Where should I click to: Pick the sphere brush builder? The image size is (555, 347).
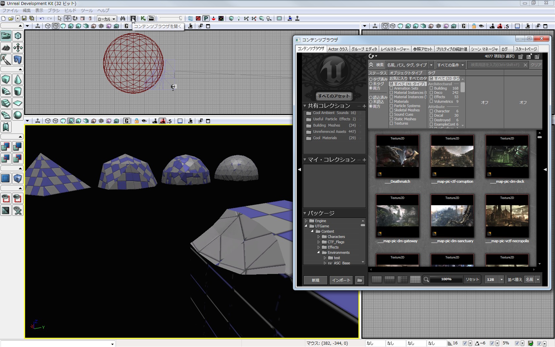tap(18, 115)
